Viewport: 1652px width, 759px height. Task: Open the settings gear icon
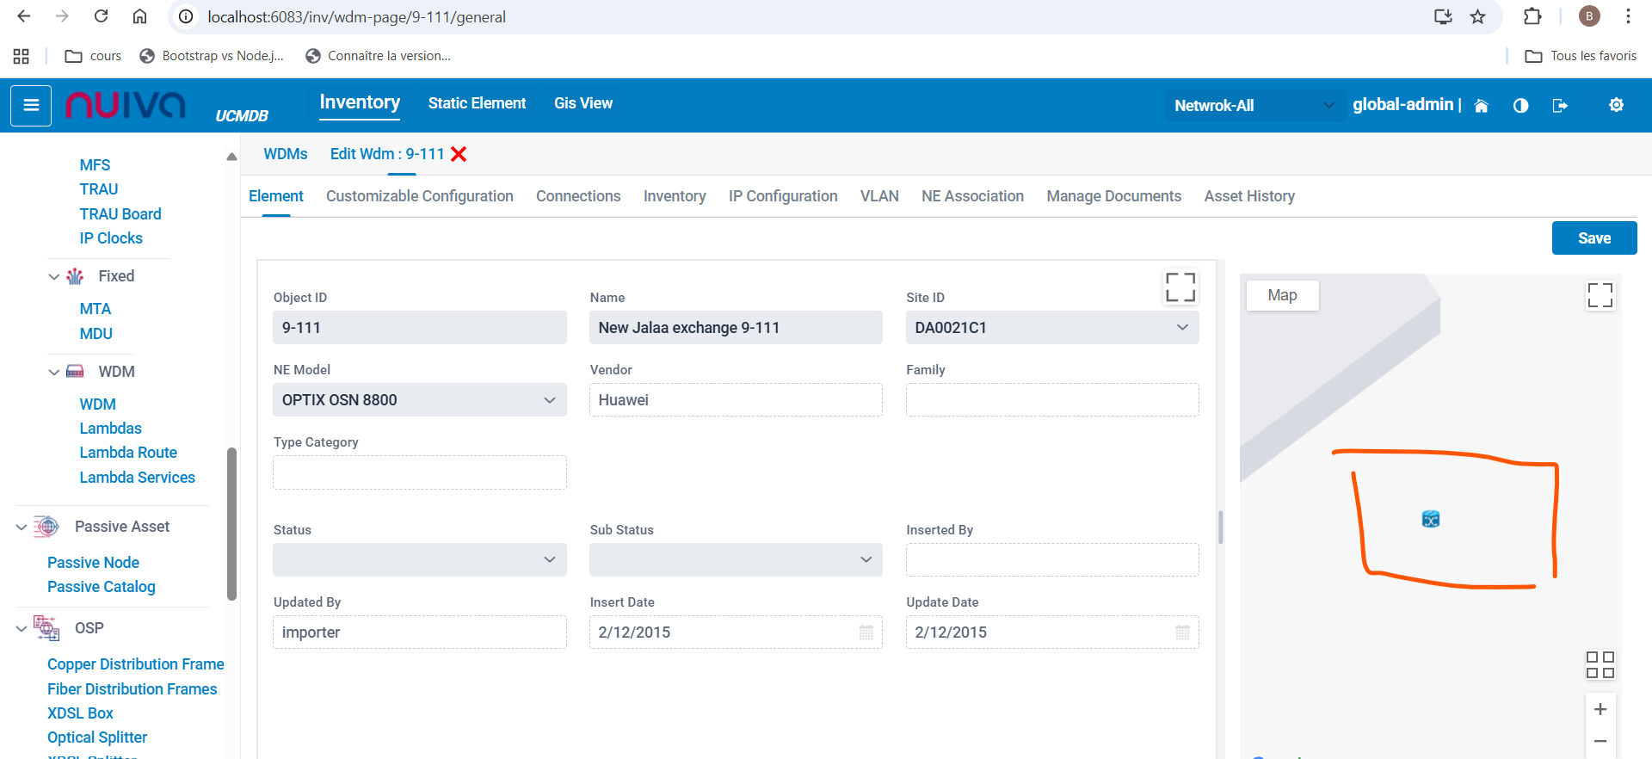click(1616, 105)
